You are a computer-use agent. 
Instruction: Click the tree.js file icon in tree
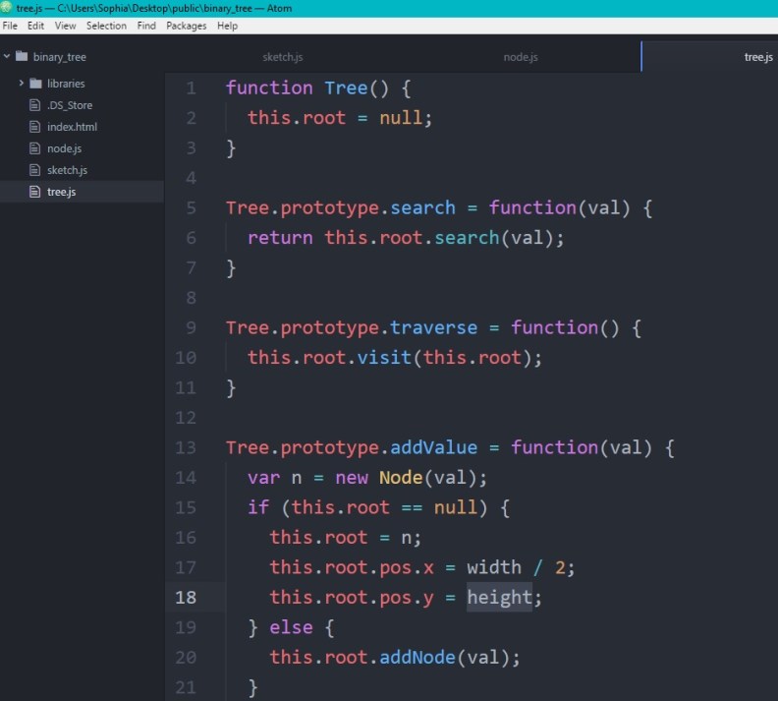tap(34, 192)
